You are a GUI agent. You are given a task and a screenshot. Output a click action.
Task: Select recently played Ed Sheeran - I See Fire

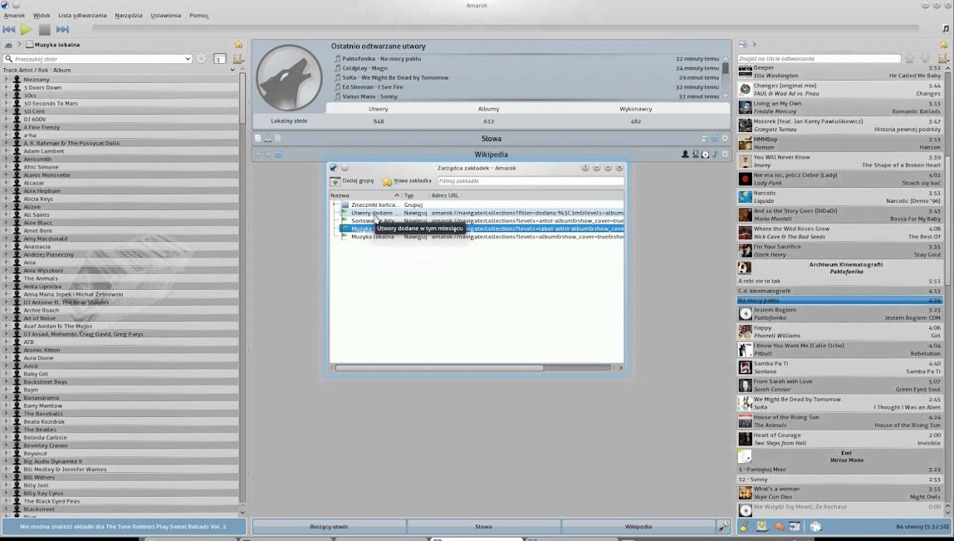click(x=372, y=87)
